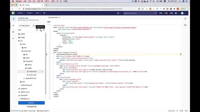Open the Groups dropdown menu
The image size is (200, 112).
tap(30, 13)
